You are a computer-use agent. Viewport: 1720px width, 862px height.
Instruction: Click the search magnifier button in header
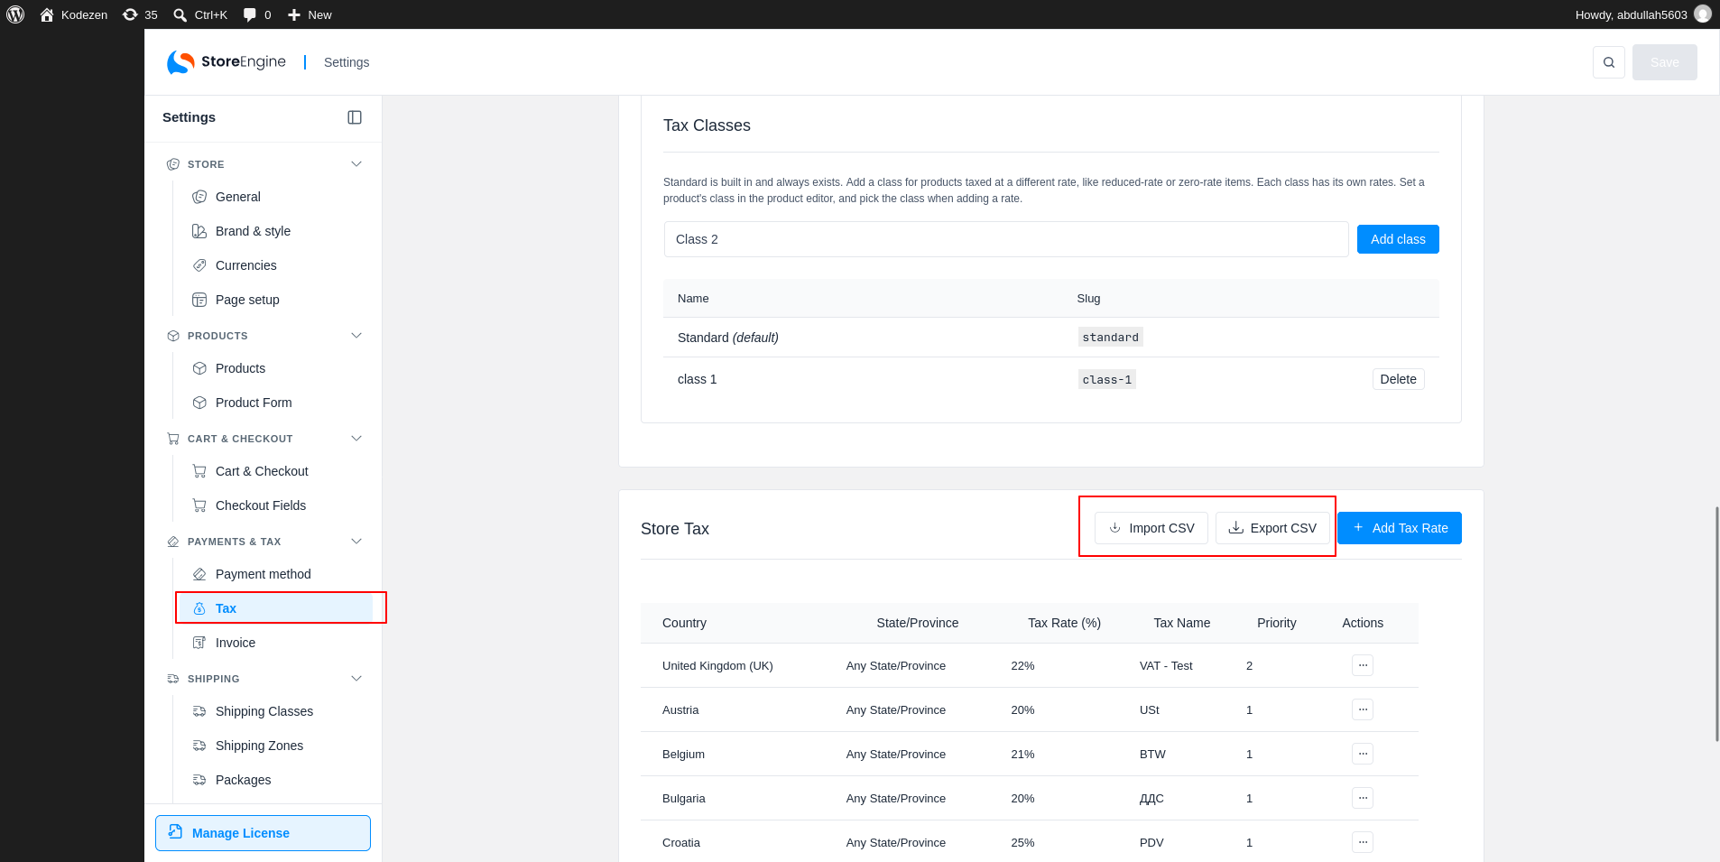pos(1609,62)
